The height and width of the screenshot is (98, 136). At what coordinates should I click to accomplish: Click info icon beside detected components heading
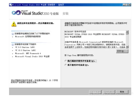[x=13, y=34]
